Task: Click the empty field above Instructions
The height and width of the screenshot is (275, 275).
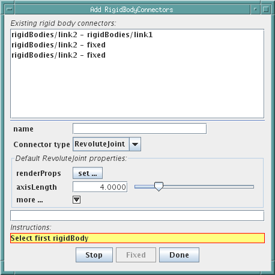Action: pos(137,216)
